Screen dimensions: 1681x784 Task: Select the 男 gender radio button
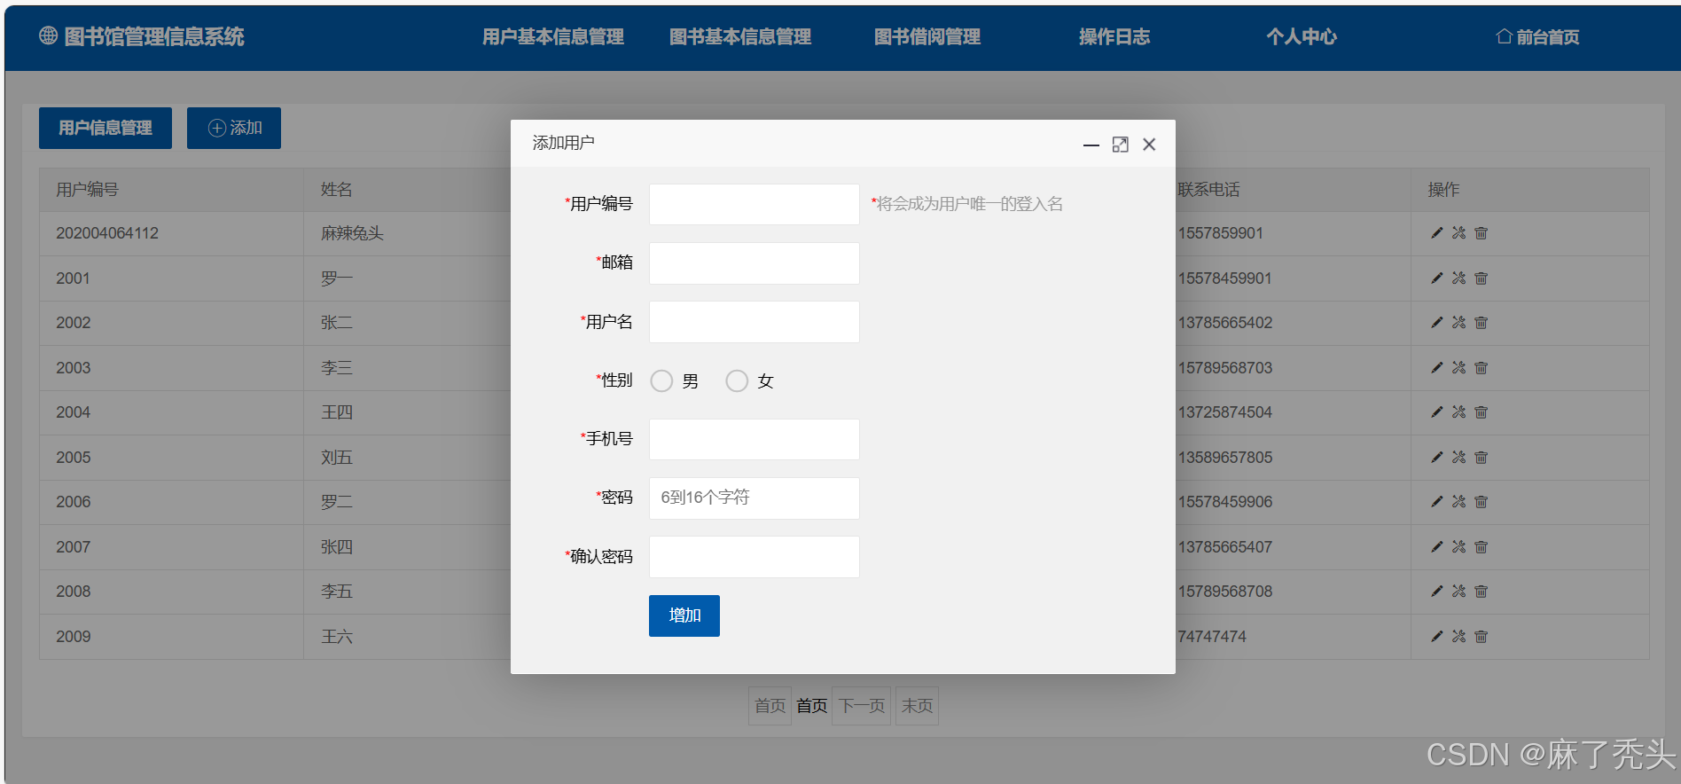[661, 381]
